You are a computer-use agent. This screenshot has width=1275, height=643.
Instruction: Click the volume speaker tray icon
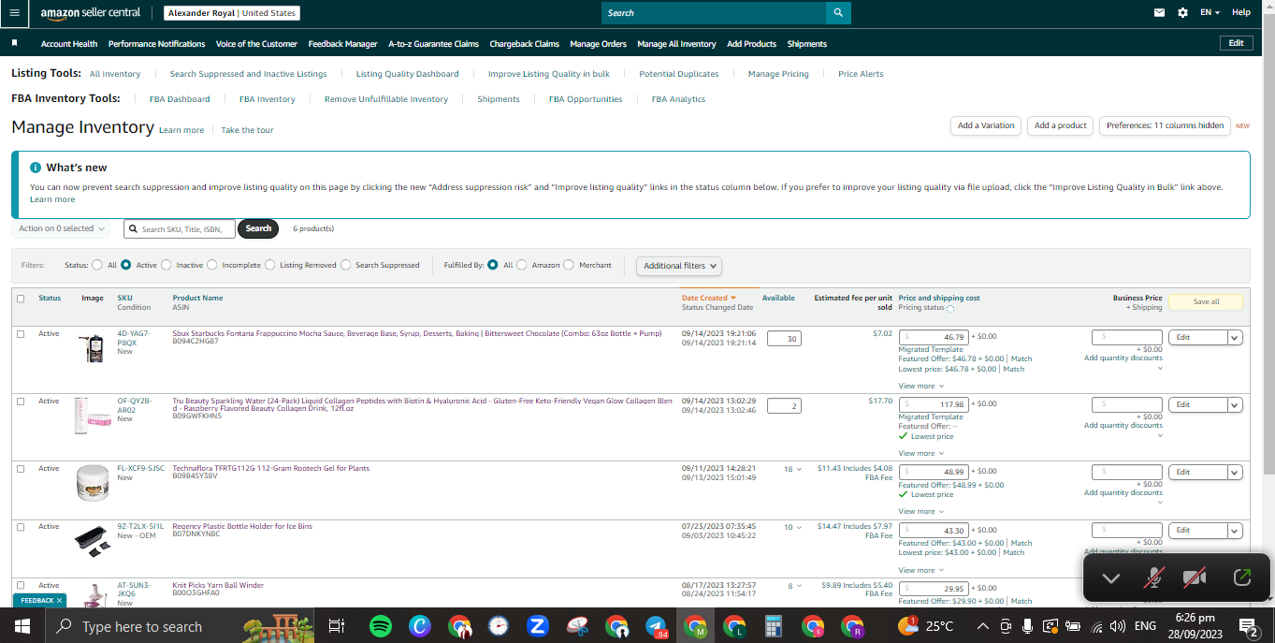(x=1118, y=626)
